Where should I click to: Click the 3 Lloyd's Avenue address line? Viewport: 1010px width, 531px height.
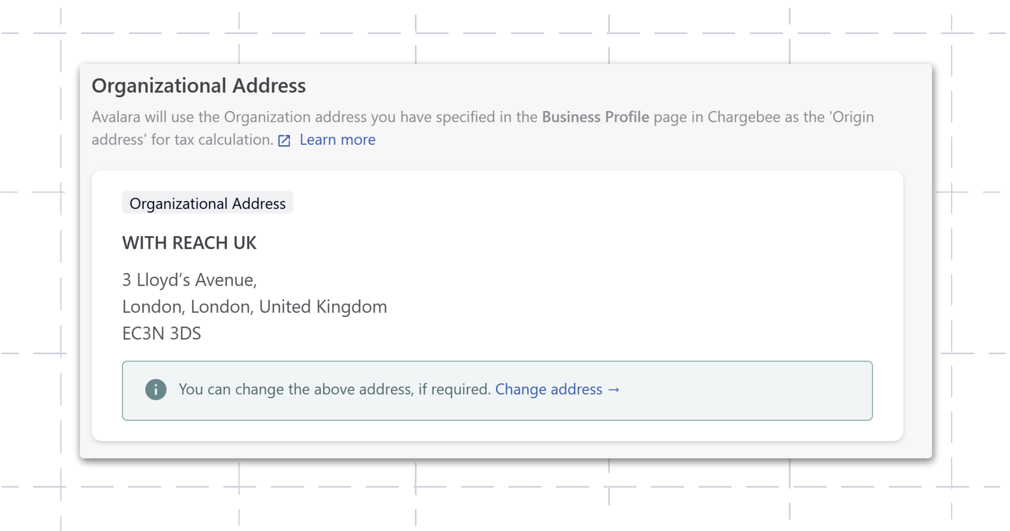click(x=190, y=280)
